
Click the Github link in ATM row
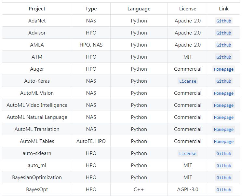click(x=224, y=57)
